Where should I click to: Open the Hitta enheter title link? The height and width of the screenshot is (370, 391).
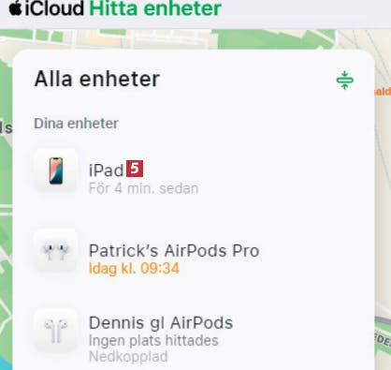155,8
